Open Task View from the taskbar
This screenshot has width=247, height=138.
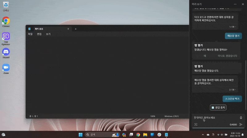tap(131, 135)
